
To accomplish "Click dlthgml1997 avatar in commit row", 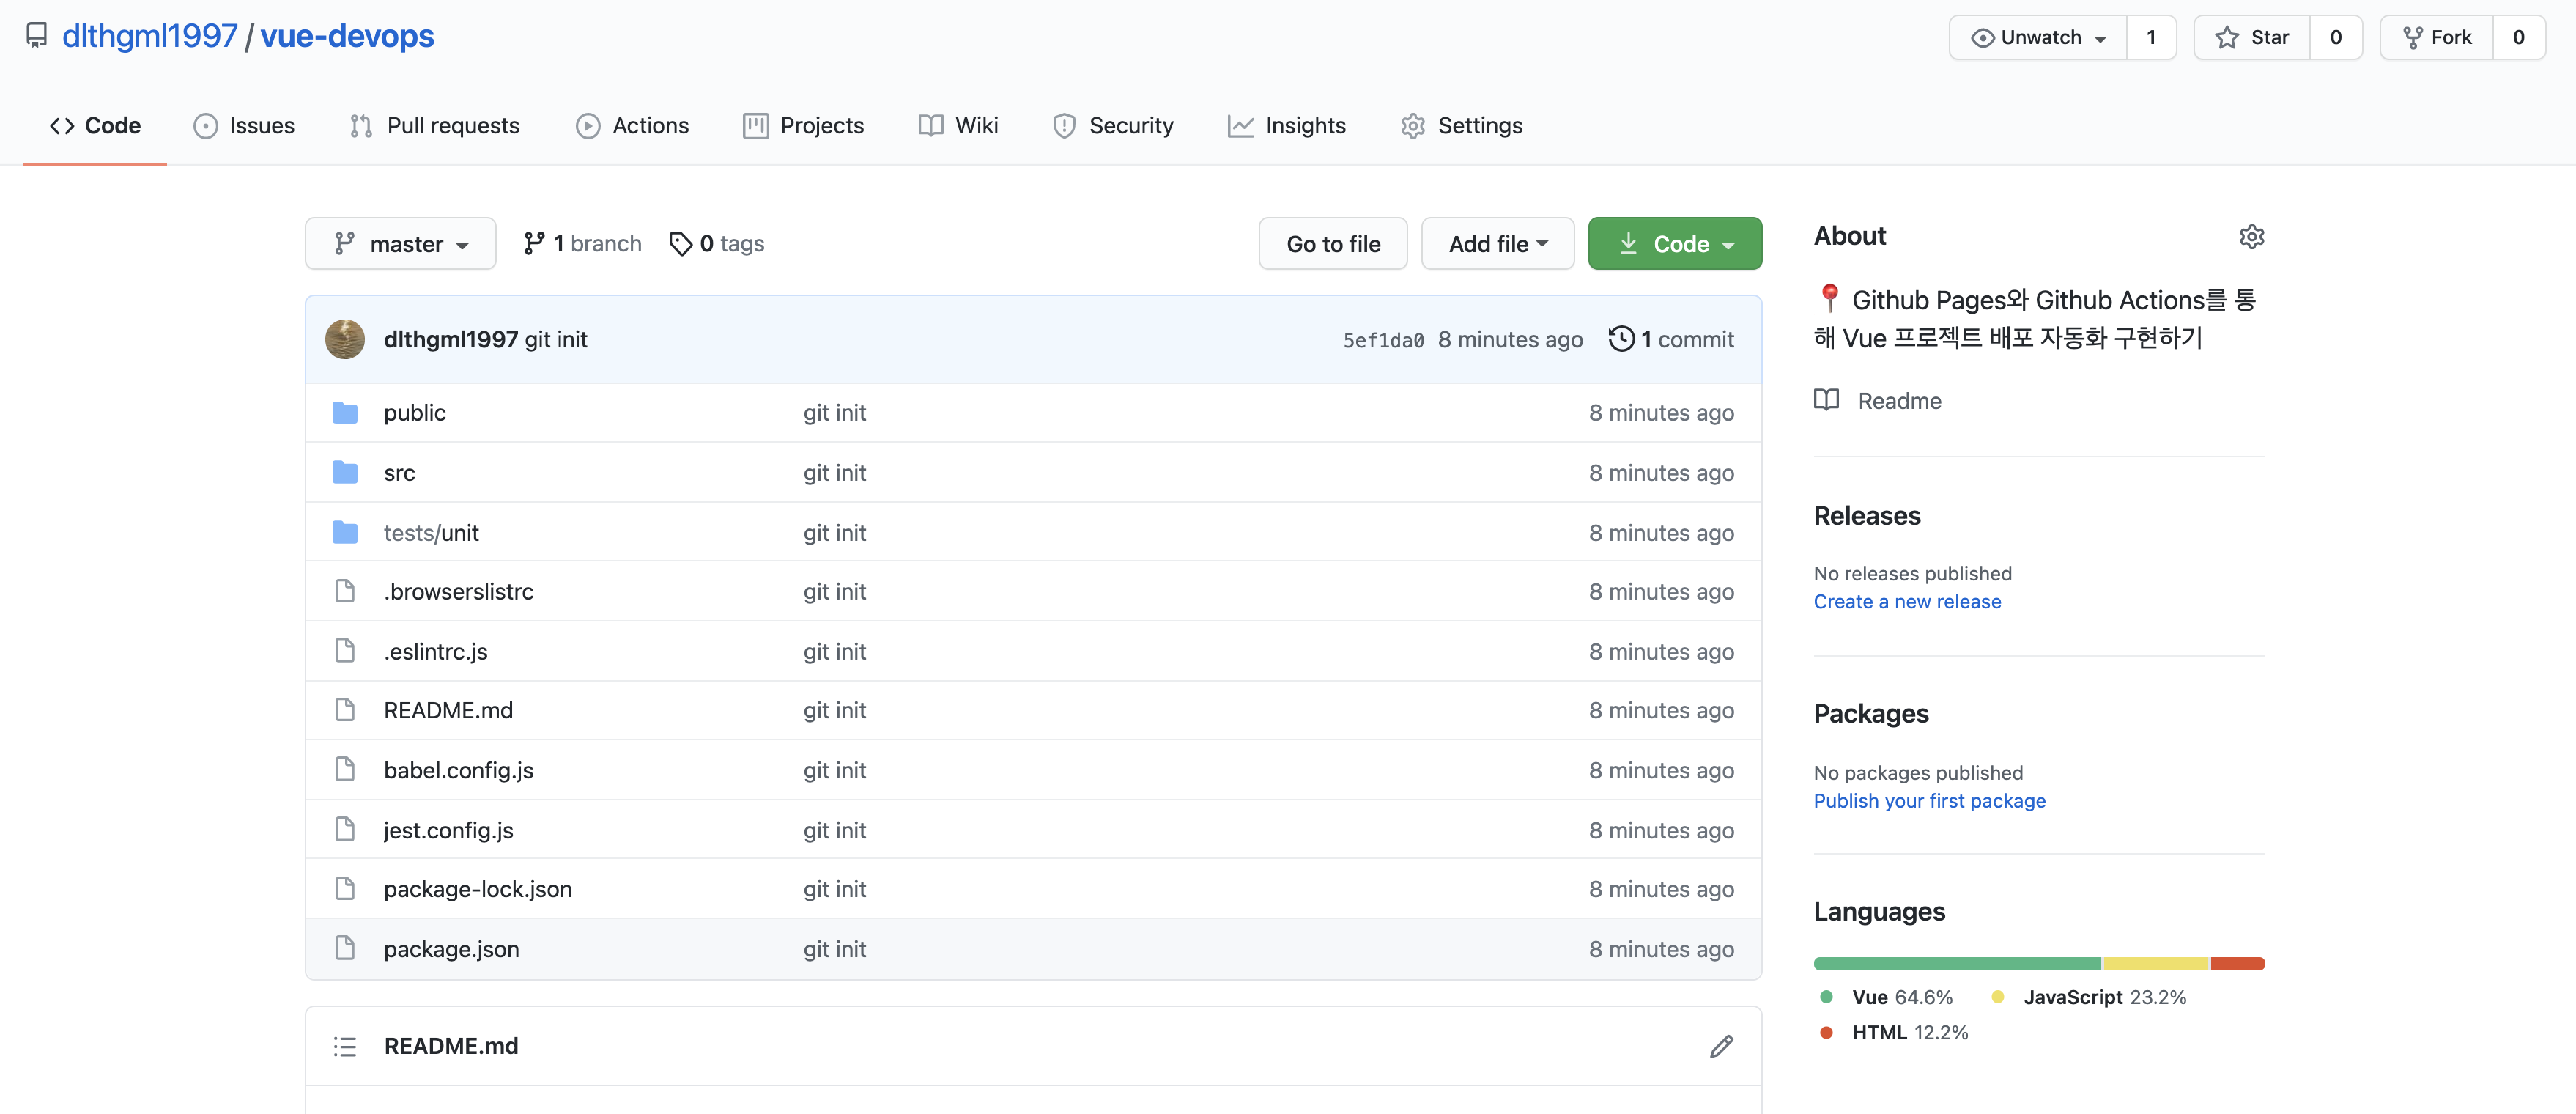I will click(x=345, y=339).
